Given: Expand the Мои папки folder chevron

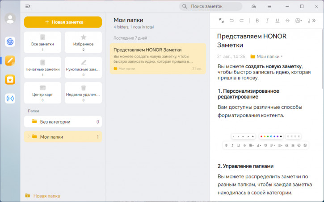Looking at the screenshot, I should 29,136.
